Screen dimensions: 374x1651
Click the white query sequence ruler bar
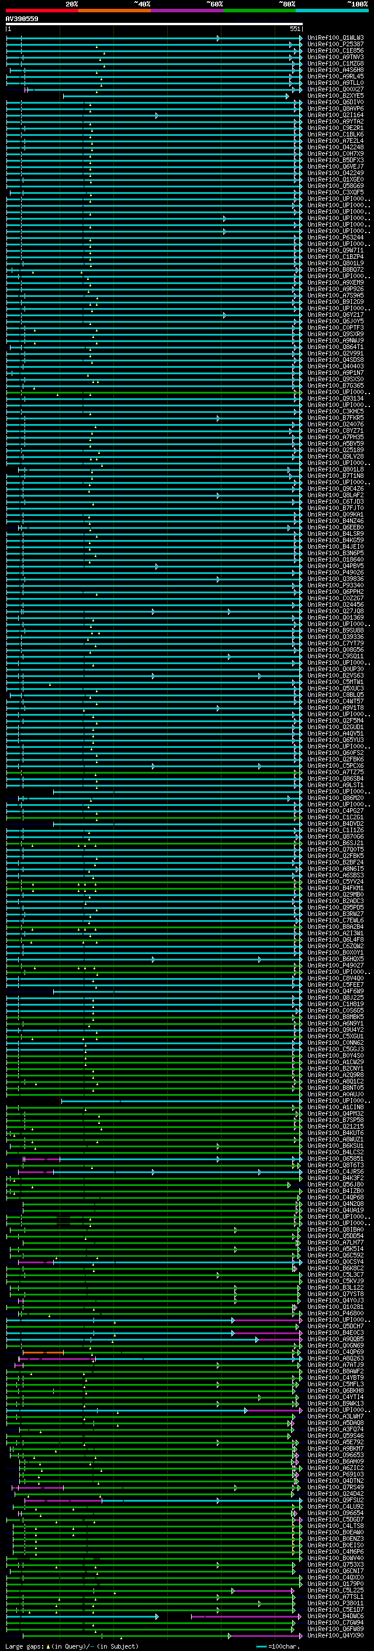[154, 23]
